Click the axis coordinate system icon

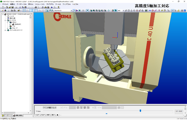tap(74, 11)
